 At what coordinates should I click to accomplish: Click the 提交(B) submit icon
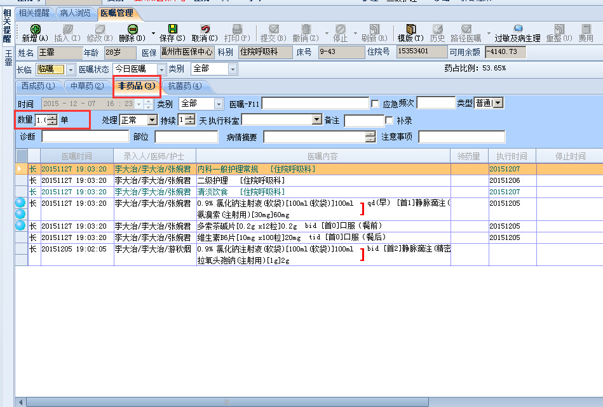click(x=273, y=29)
